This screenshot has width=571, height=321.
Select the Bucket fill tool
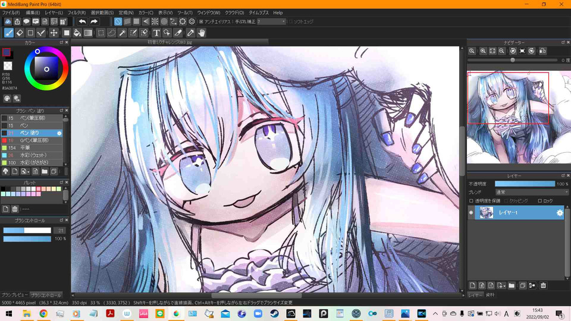(x=77, y=33)
